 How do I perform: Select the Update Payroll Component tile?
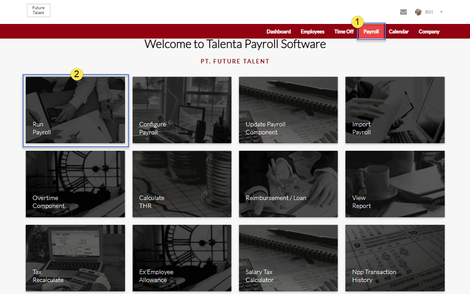[288, 110]
